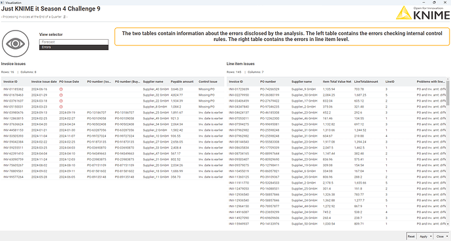Click Rows: 145 count label

click(x=234, y=72)
